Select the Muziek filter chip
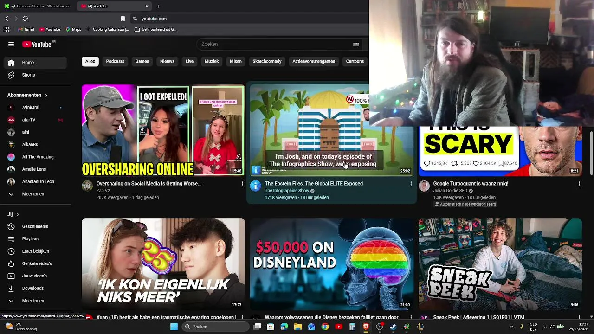594x334 pixels. [212, 61]
